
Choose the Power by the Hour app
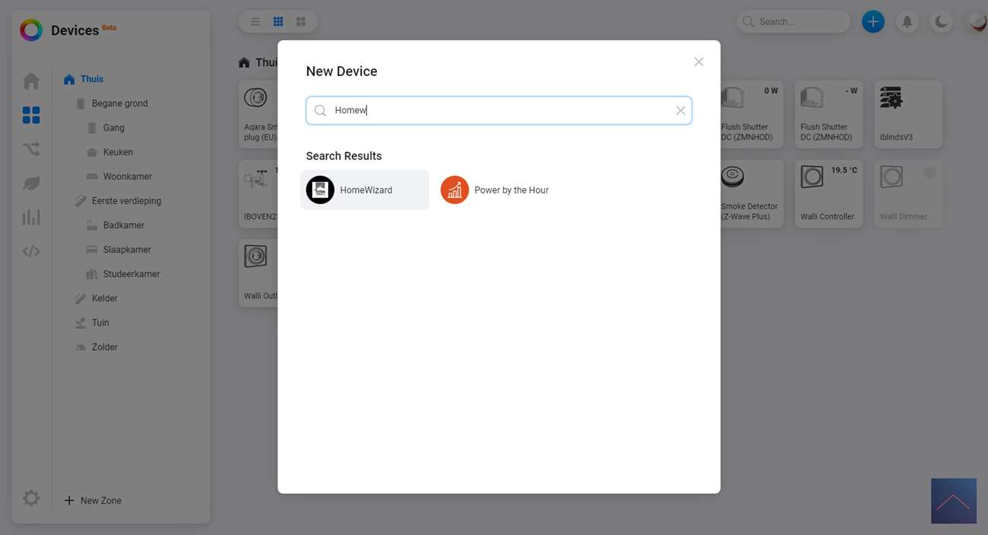click(x=496, y=190)
